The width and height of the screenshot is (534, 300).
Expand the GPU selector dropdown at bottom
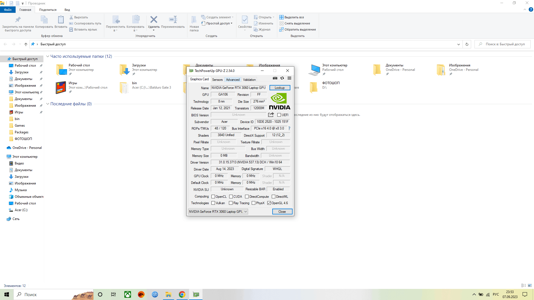click(x=245, y=211)
